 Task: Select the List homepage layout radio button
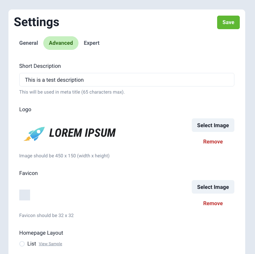(22, 244)
